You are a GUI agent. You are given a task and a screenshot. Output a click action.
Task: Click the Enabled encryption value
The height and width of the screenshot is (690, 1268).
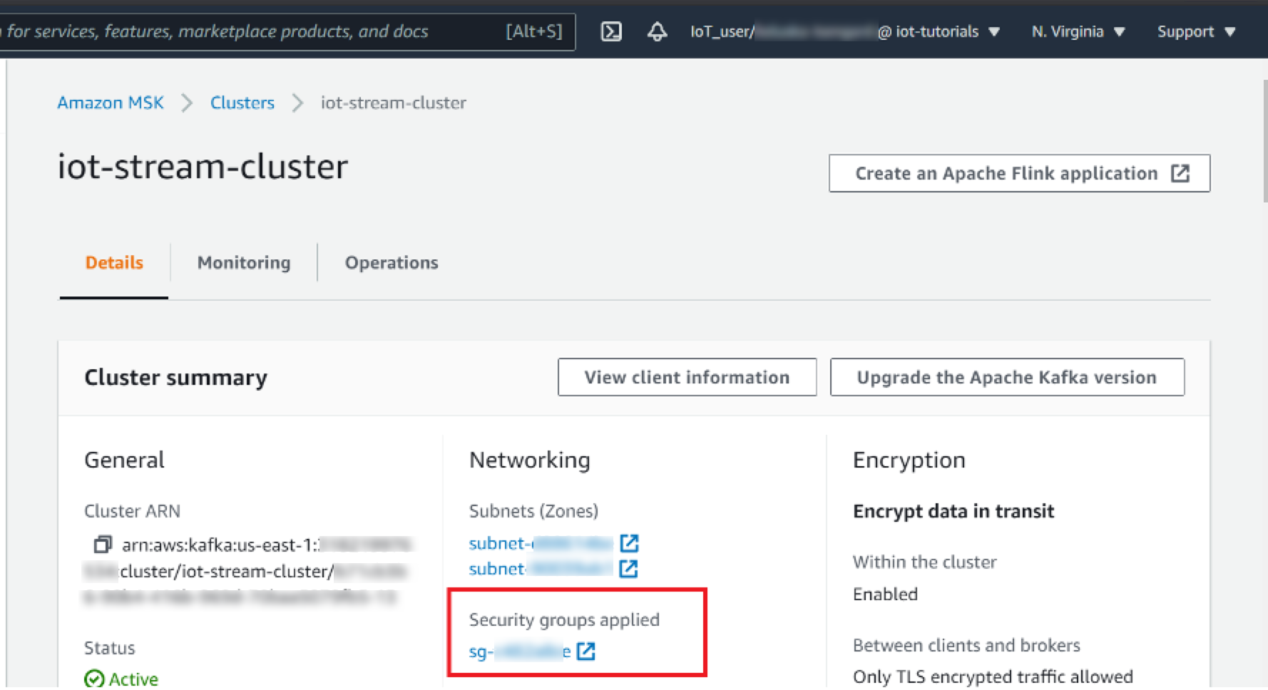885,594
